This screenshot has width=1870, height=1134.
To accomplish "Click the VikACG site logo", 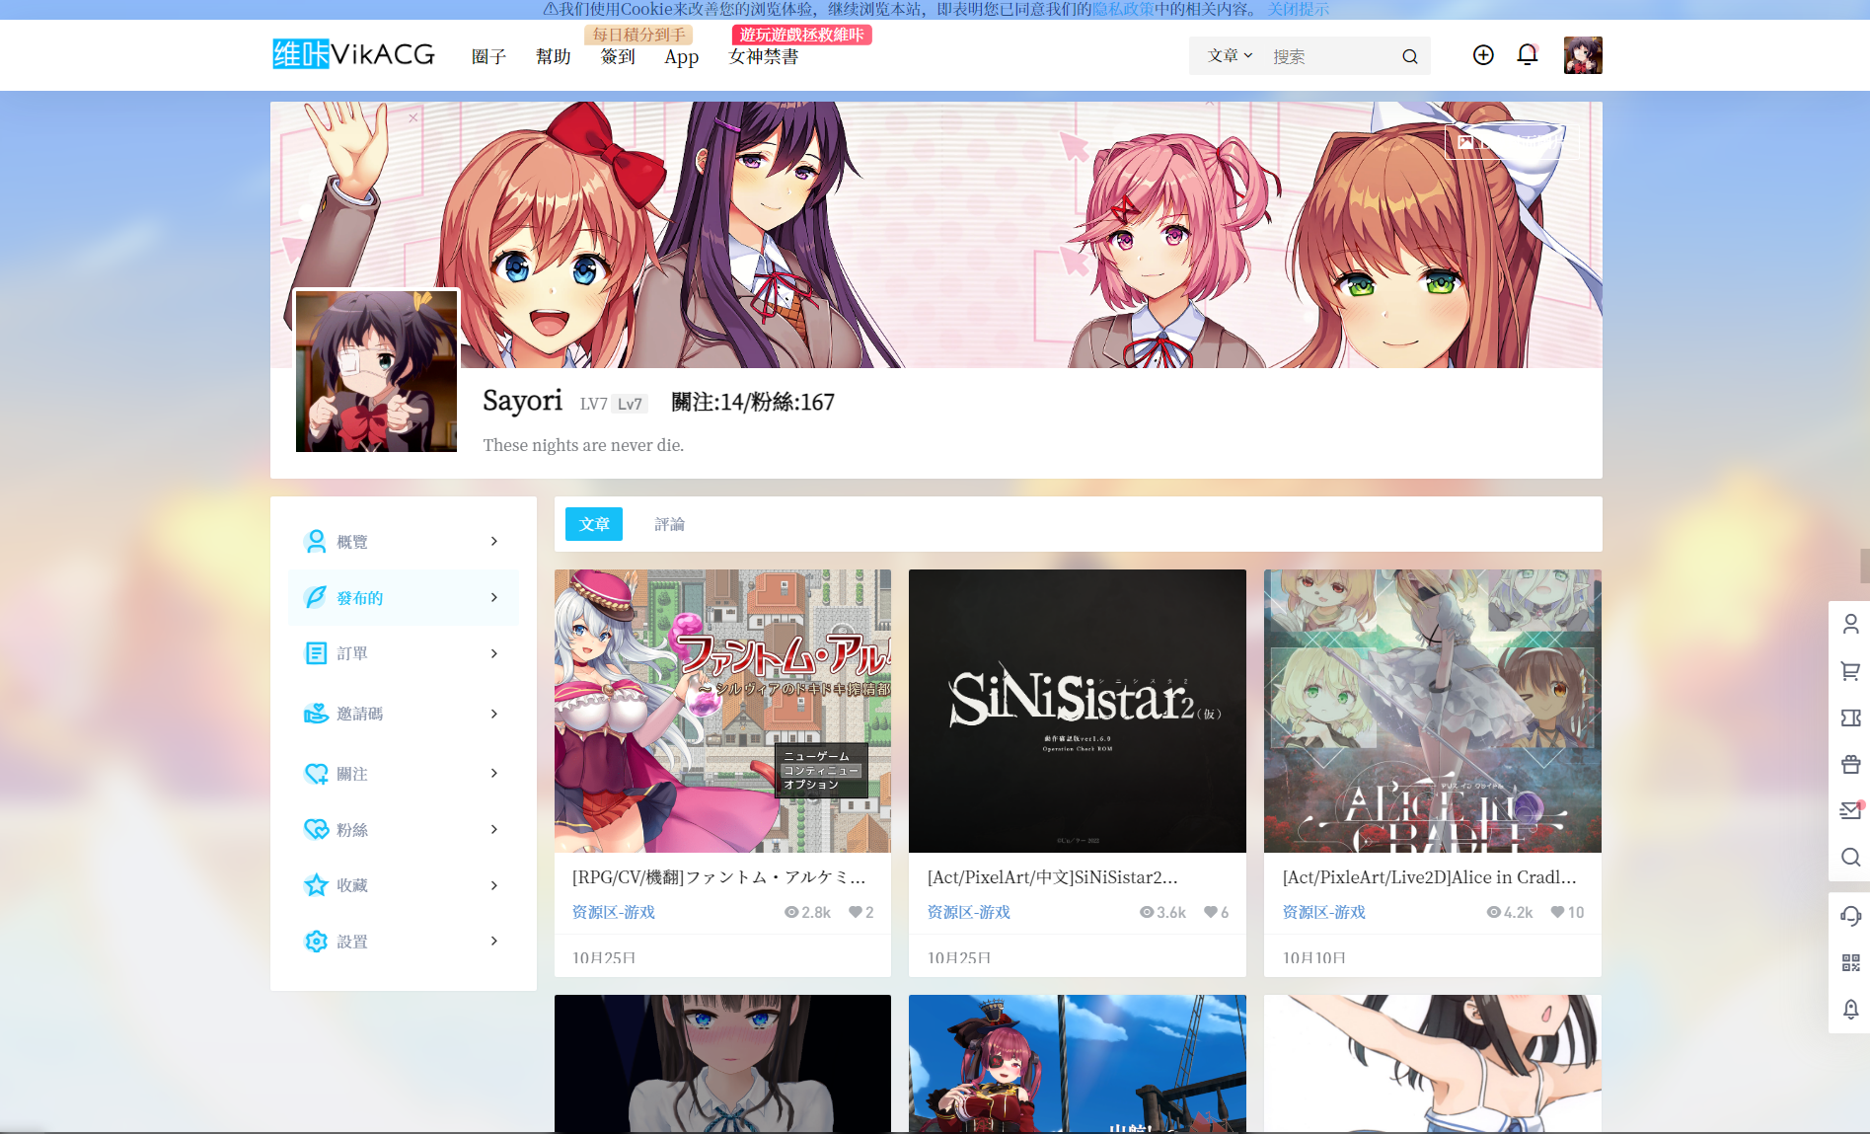I will point(353,54).
